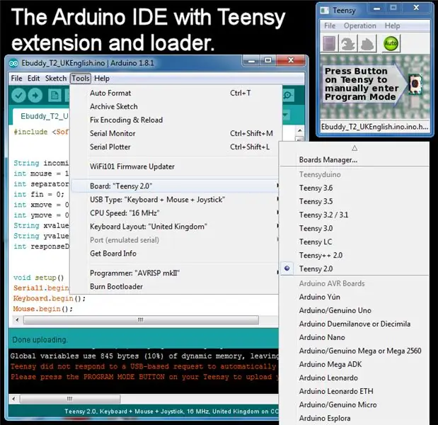The height and width of the screenshot is (425, 438).
Task: Open the Help menu in Arduino IDE
Action: pyautogui.click(x=102, y=79)
